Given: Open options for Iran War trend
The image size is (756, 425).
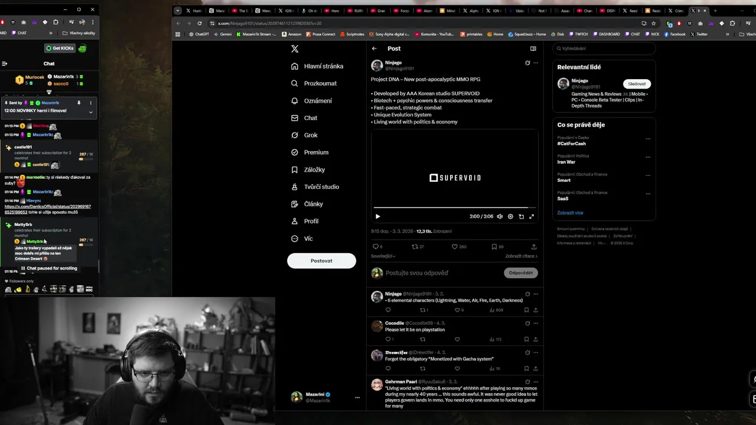Looking at the screenshot, I should pos(648,158).
